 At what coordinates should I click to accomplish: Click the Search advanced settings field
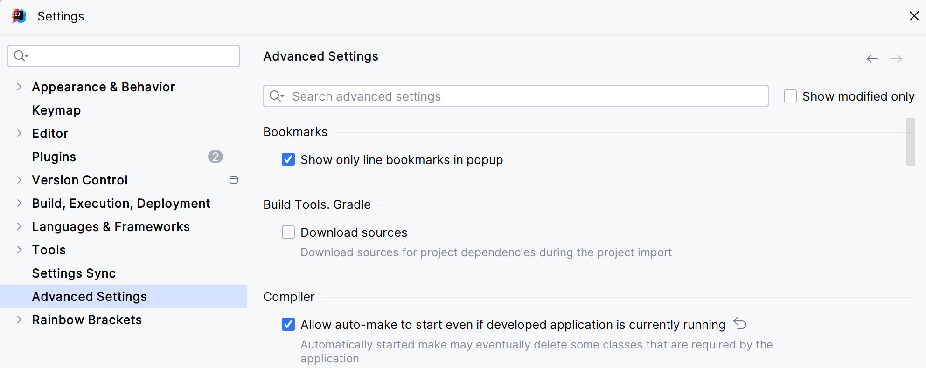coord(522,96)
